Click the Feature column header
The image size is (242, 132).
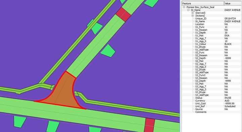(x=203, y=3)
